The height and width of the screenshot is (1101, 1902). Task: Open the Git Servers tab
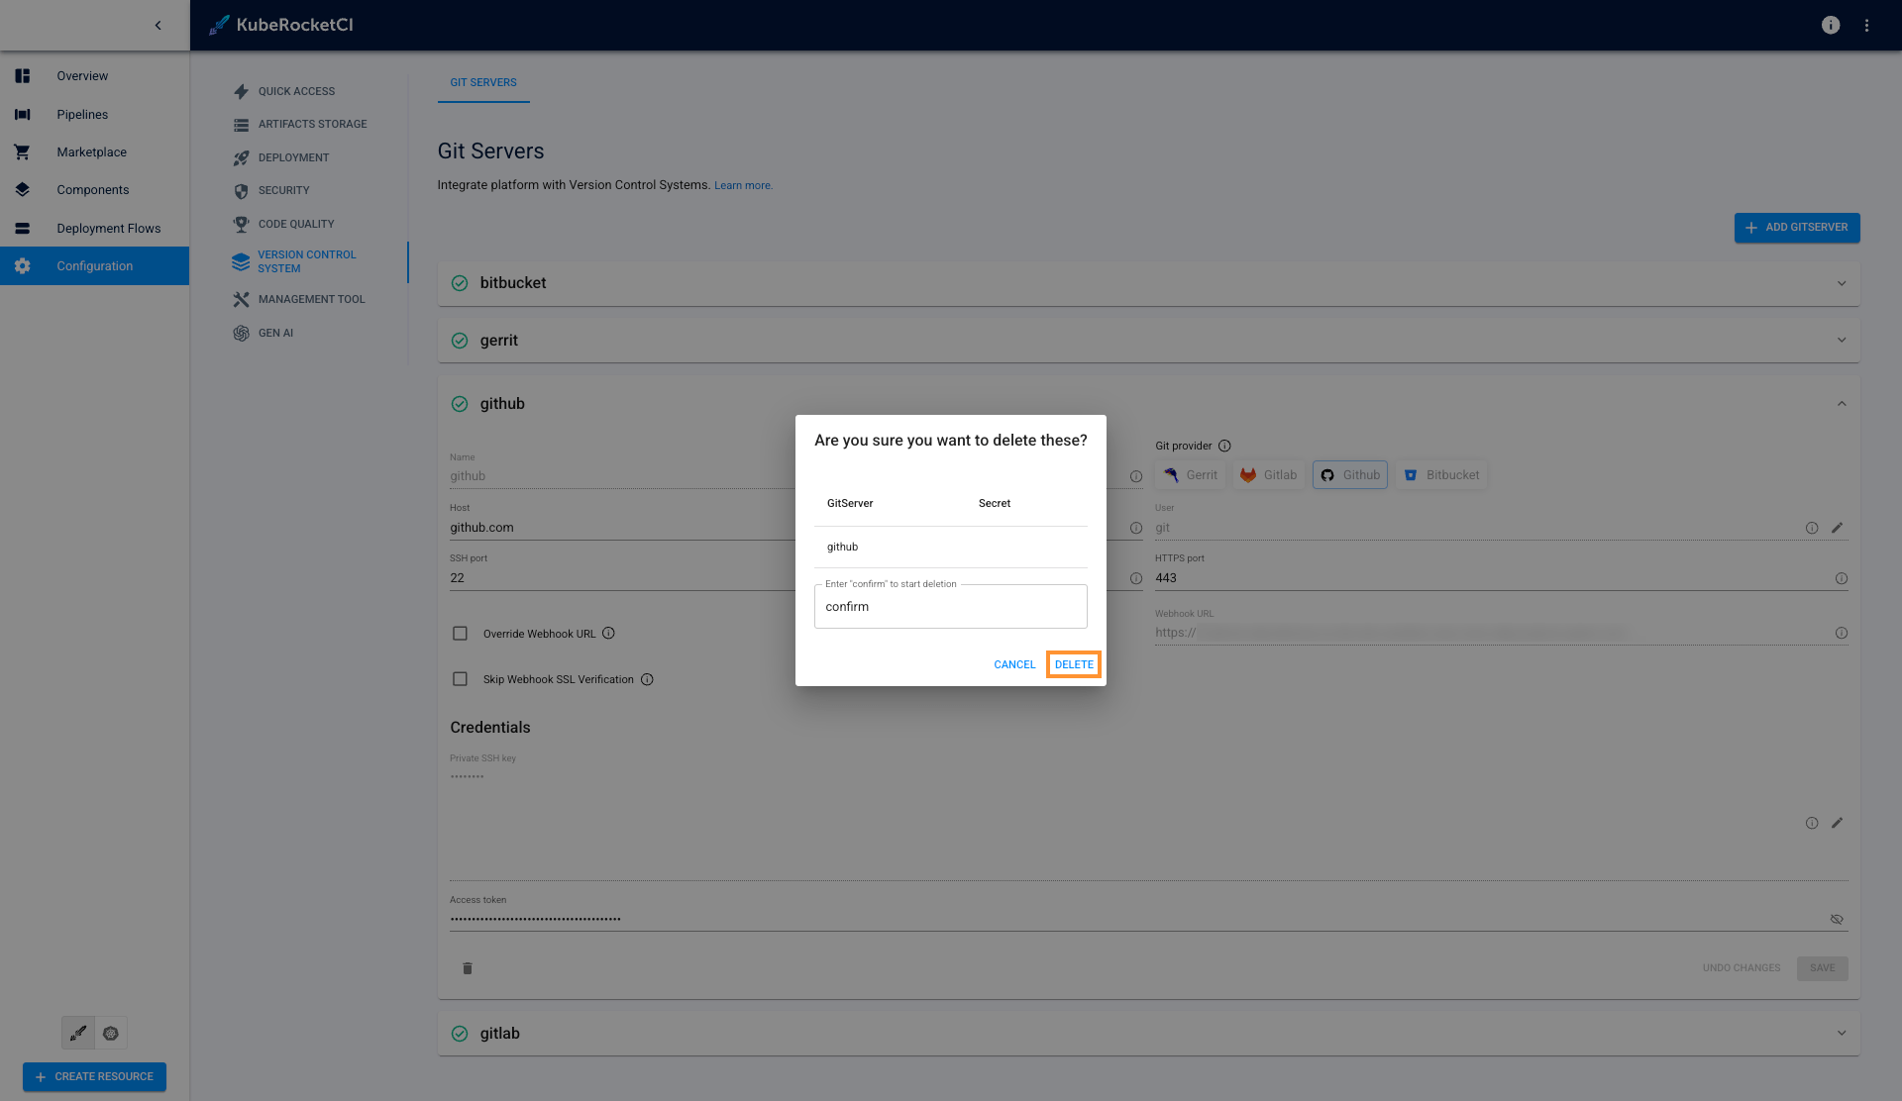[x=483, y=82]
